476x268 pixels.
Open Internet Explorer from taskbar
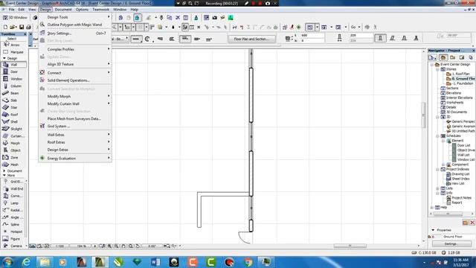26,262
